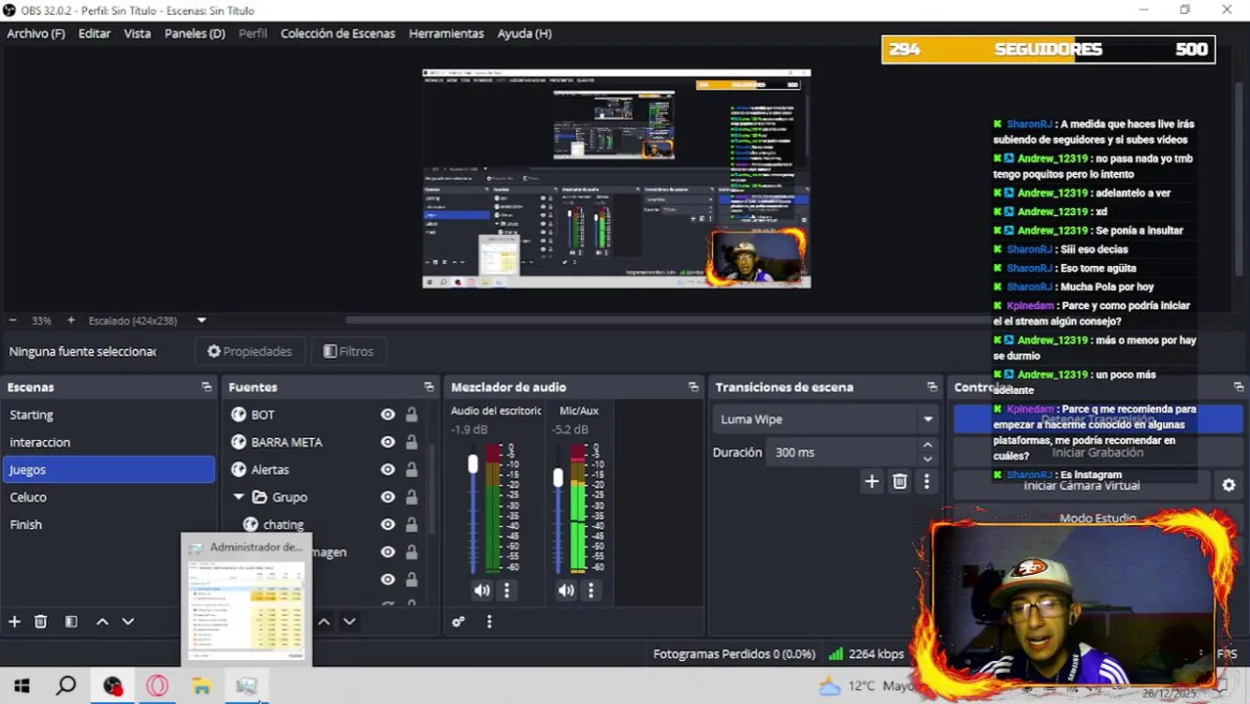Click the Filtros button
Screen dimensions: 1250x704
tap(348, 351)
